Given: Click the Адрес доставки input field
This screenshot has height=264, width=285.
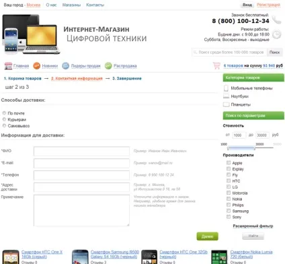Looking at the screenshot, I should tap(81, 187).
